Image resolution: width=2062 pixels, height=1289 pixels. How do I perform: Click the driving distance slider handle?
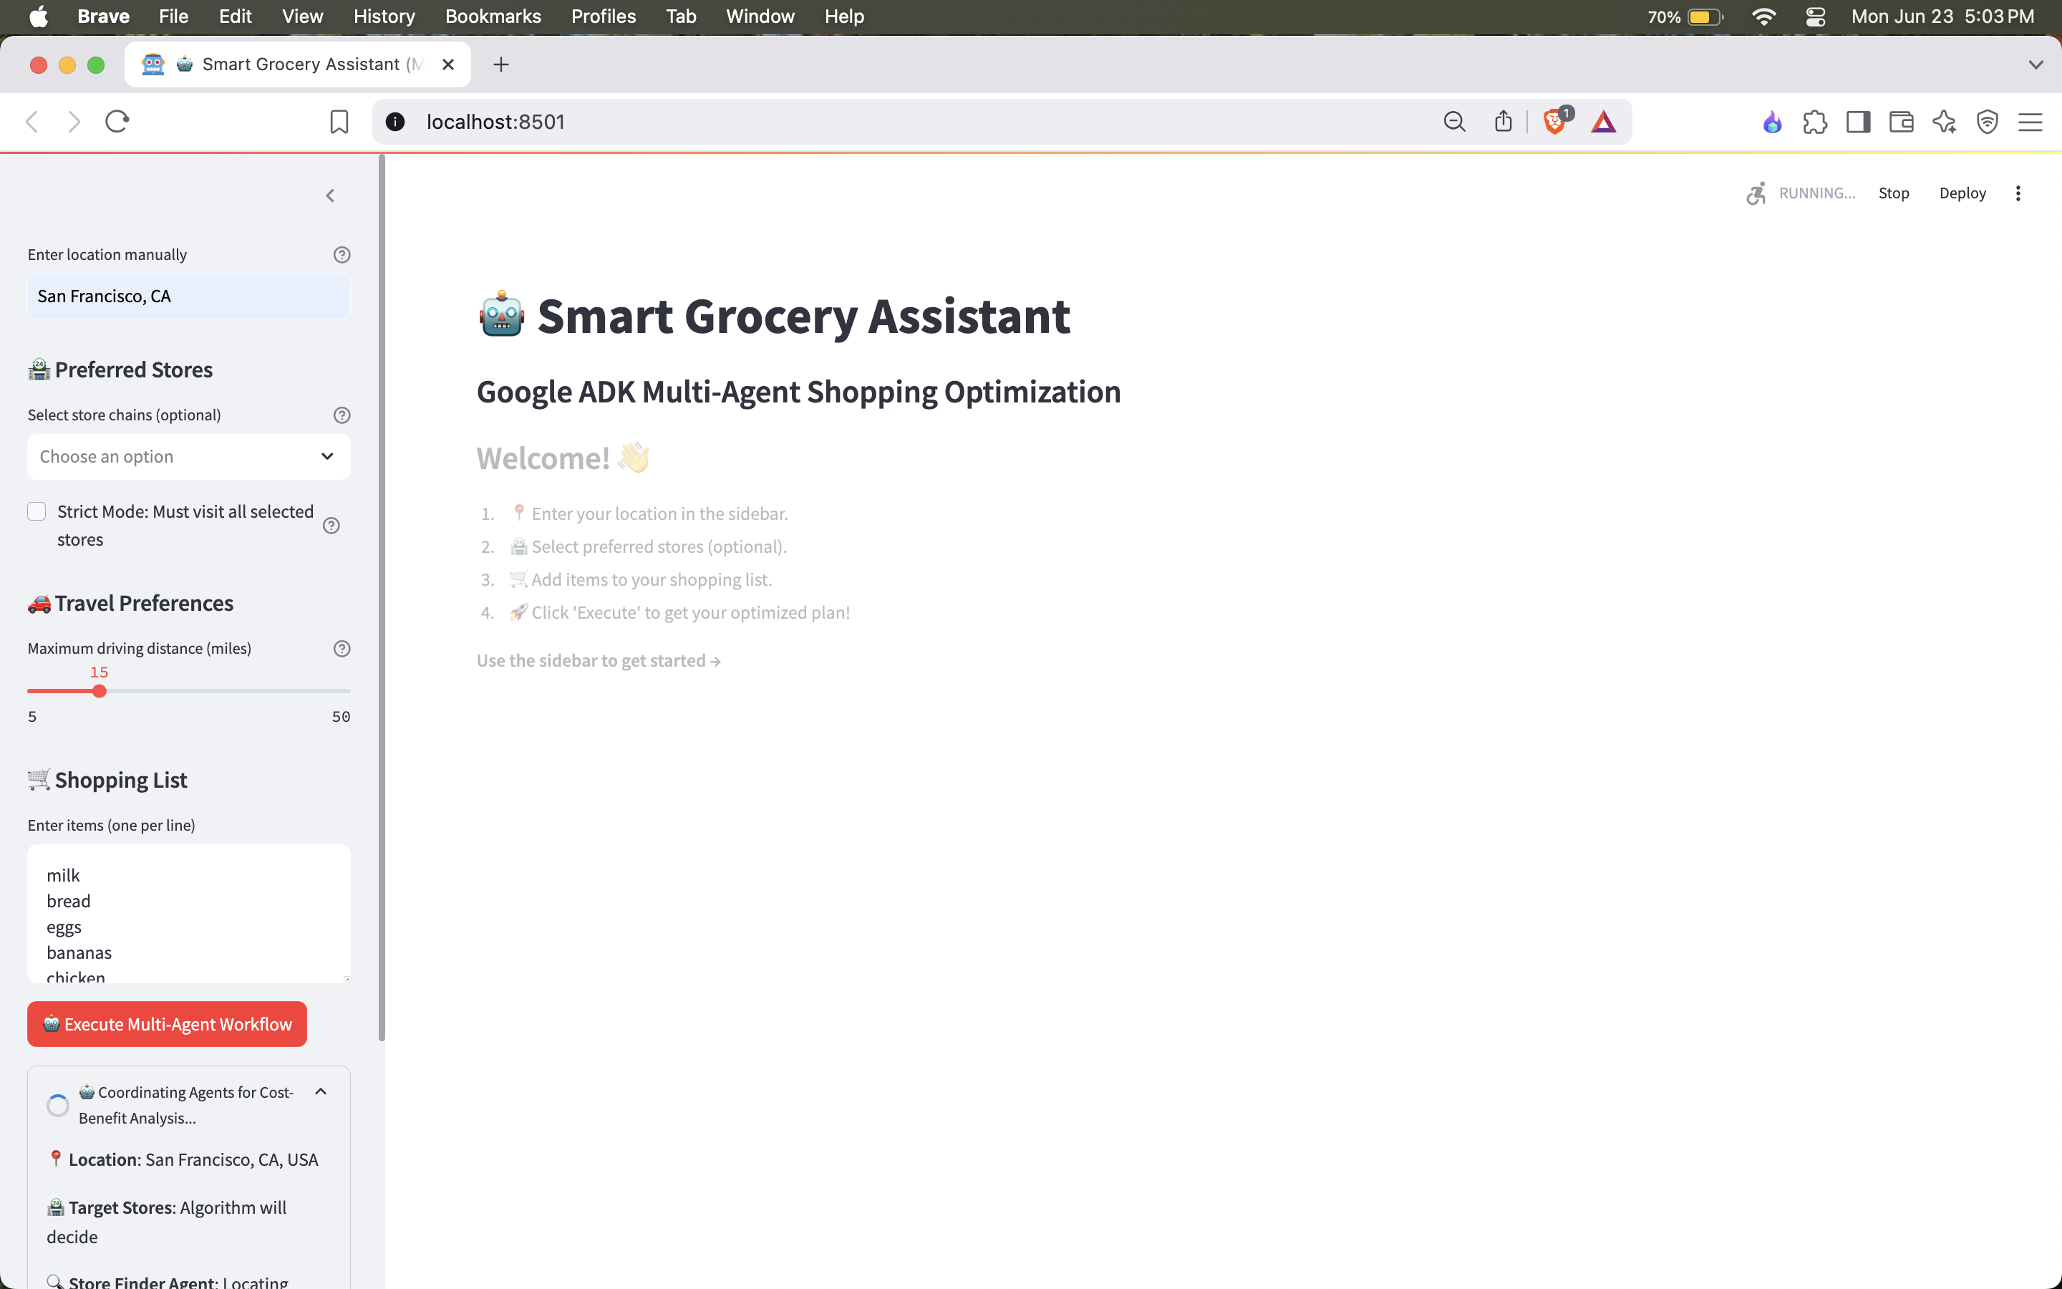coord(100,691)
